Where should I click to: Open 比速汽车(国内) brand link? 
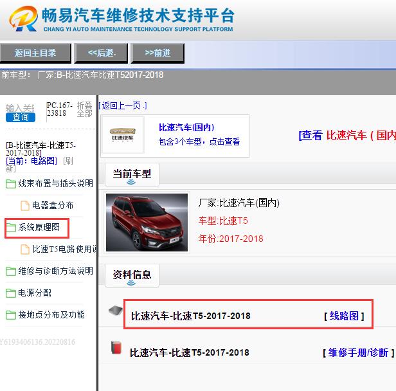point(186,127)
